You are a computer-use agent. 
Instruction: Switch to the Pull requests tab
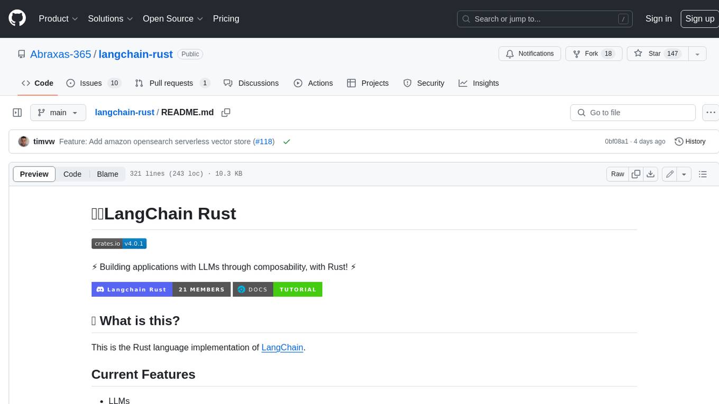click(x=172, y=83)
